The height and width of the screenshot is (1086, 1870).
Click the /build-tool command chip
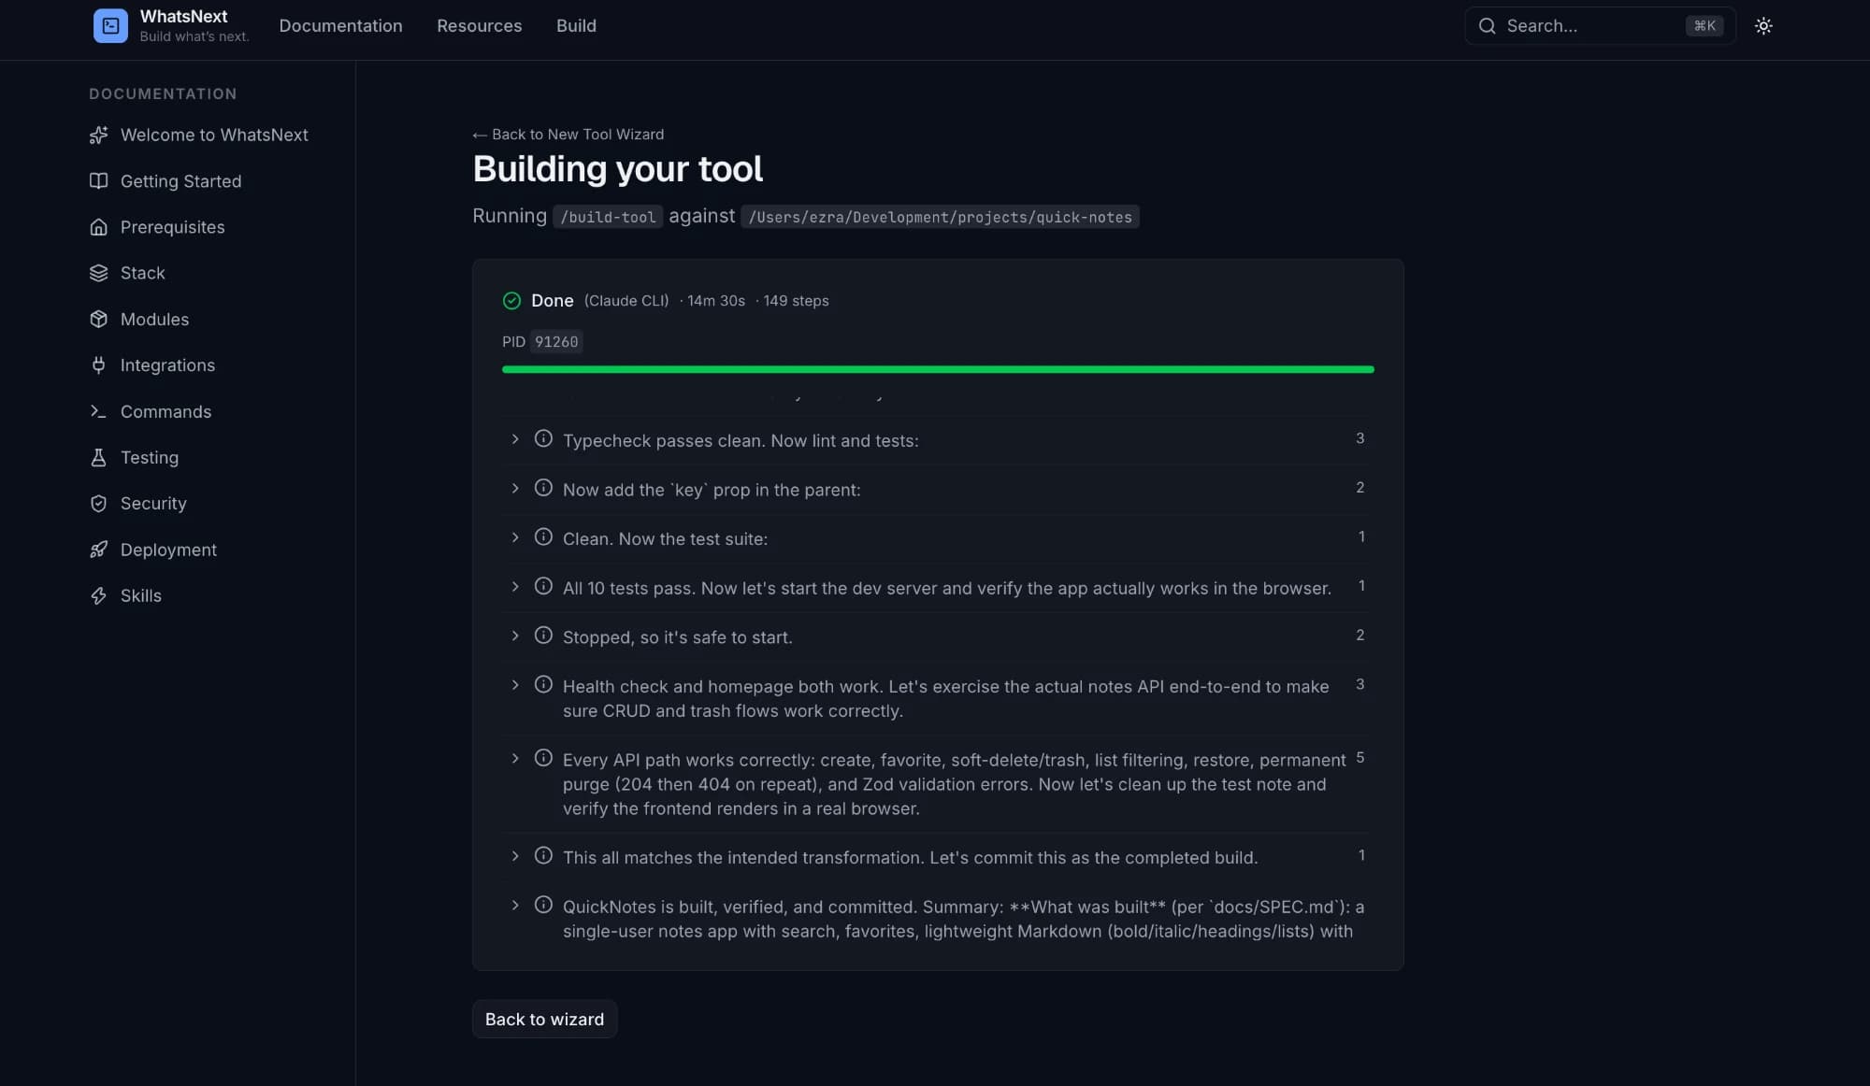click(x=608, y=217)
